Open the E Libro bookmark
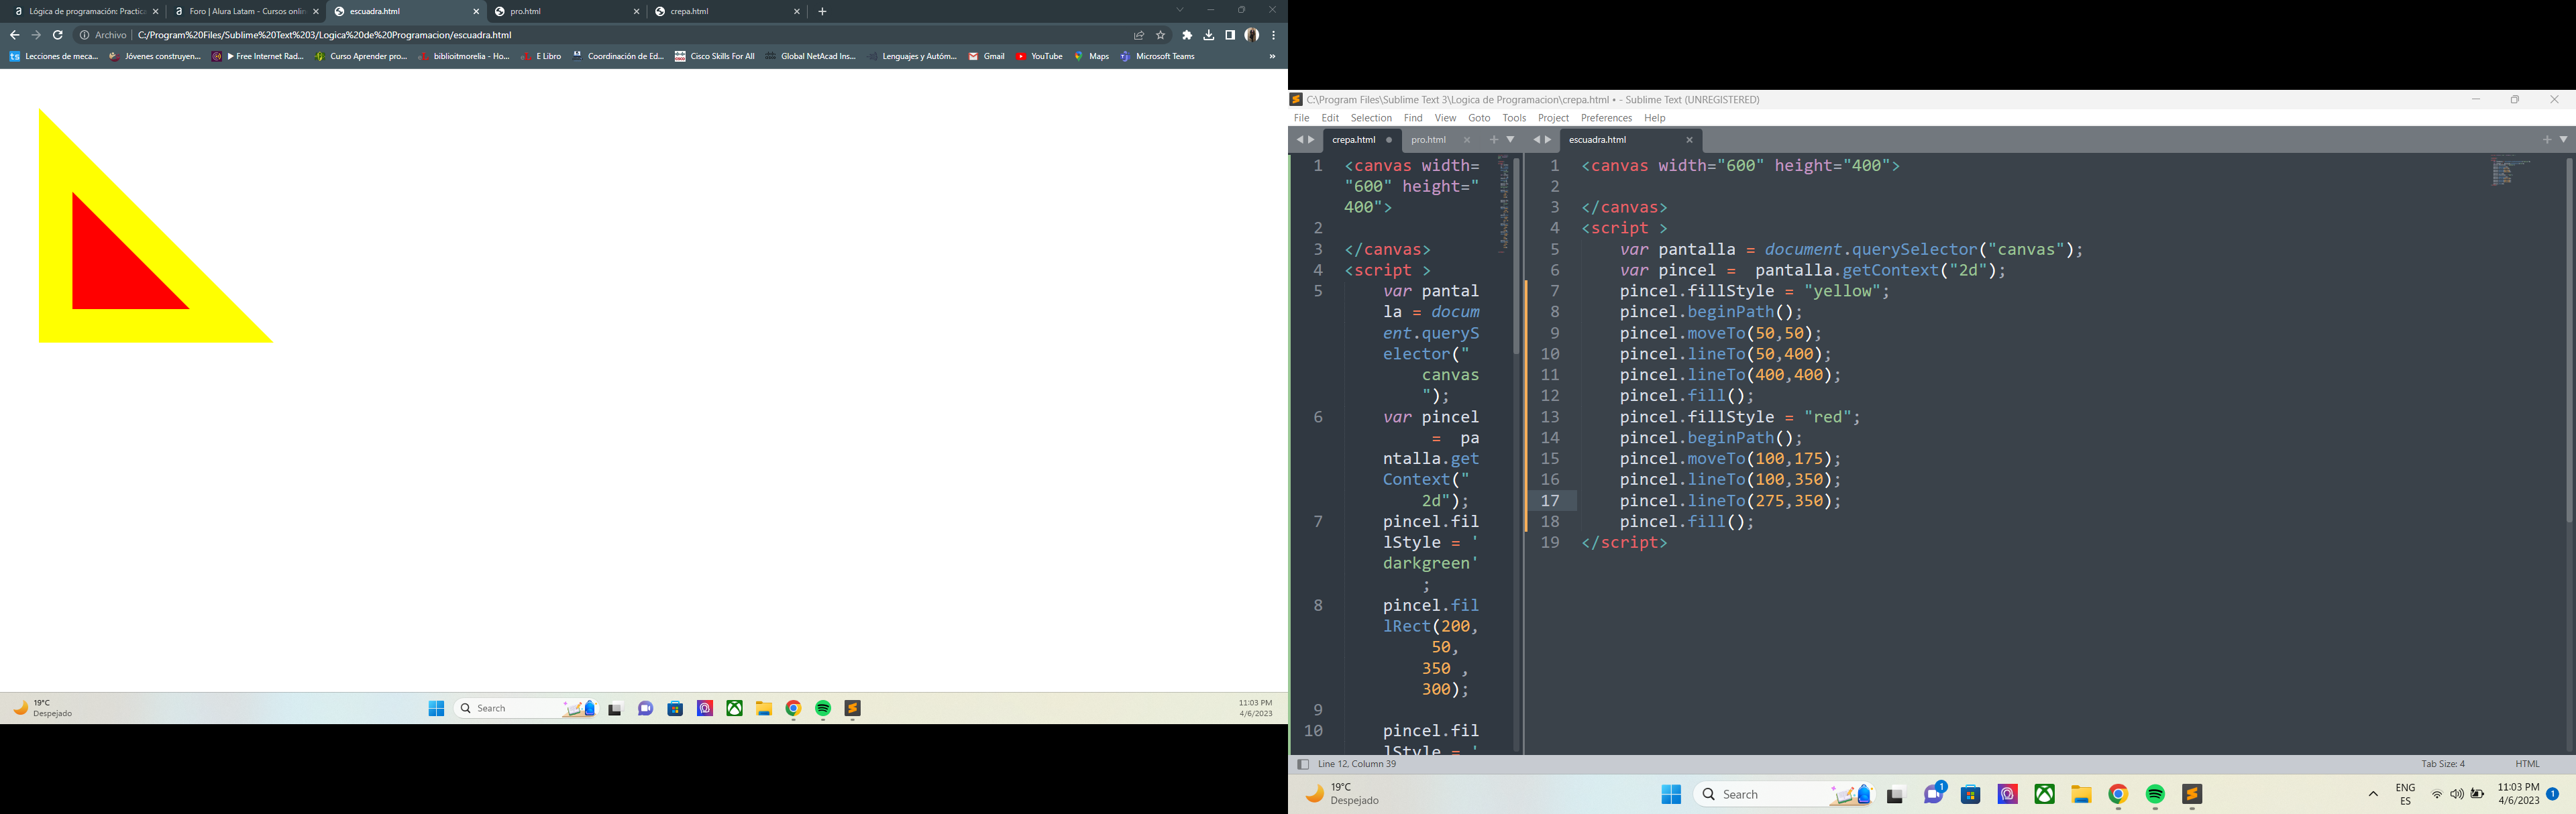 point(541,57)
